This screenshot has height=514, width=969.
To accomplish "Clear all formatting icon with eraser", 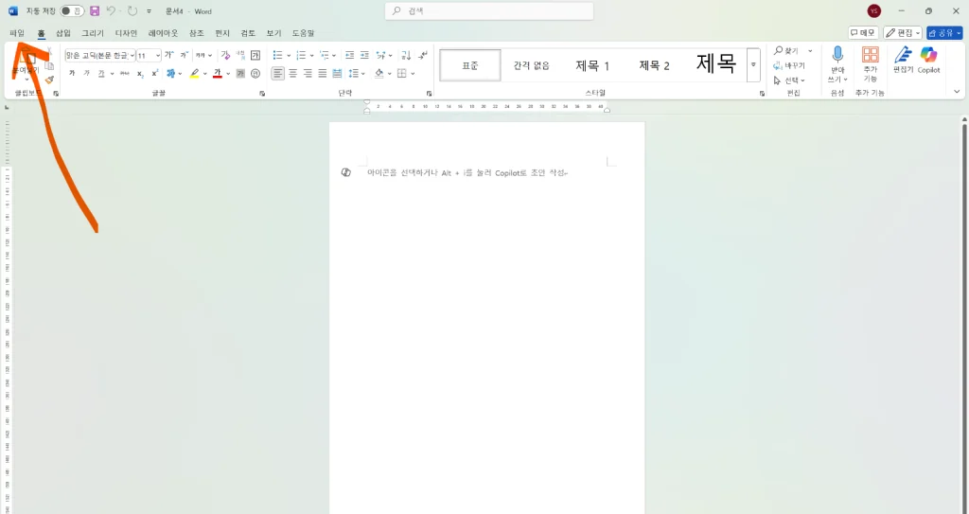I will click(225, 56).
